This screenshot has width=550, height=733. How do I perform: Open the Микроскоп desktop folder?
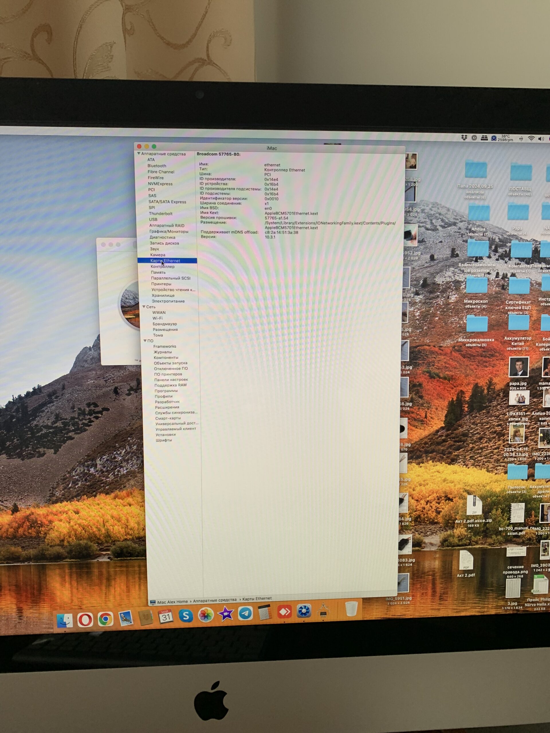pos(476,286)
